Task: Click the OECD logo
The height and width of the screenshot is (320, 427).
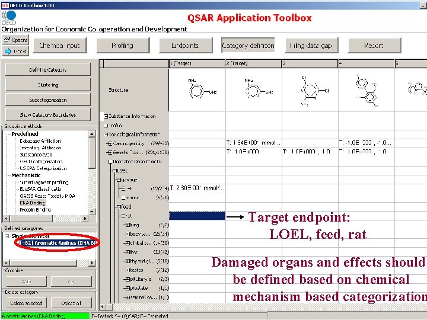Action: coord(9,18)
